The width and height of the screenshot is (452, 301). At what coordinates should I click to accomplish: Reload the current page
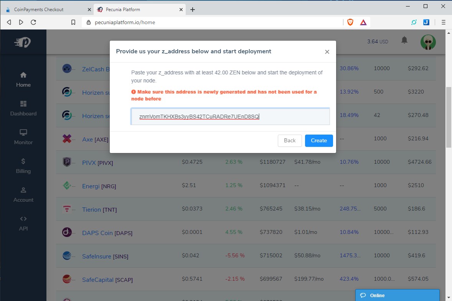[33, 22]
